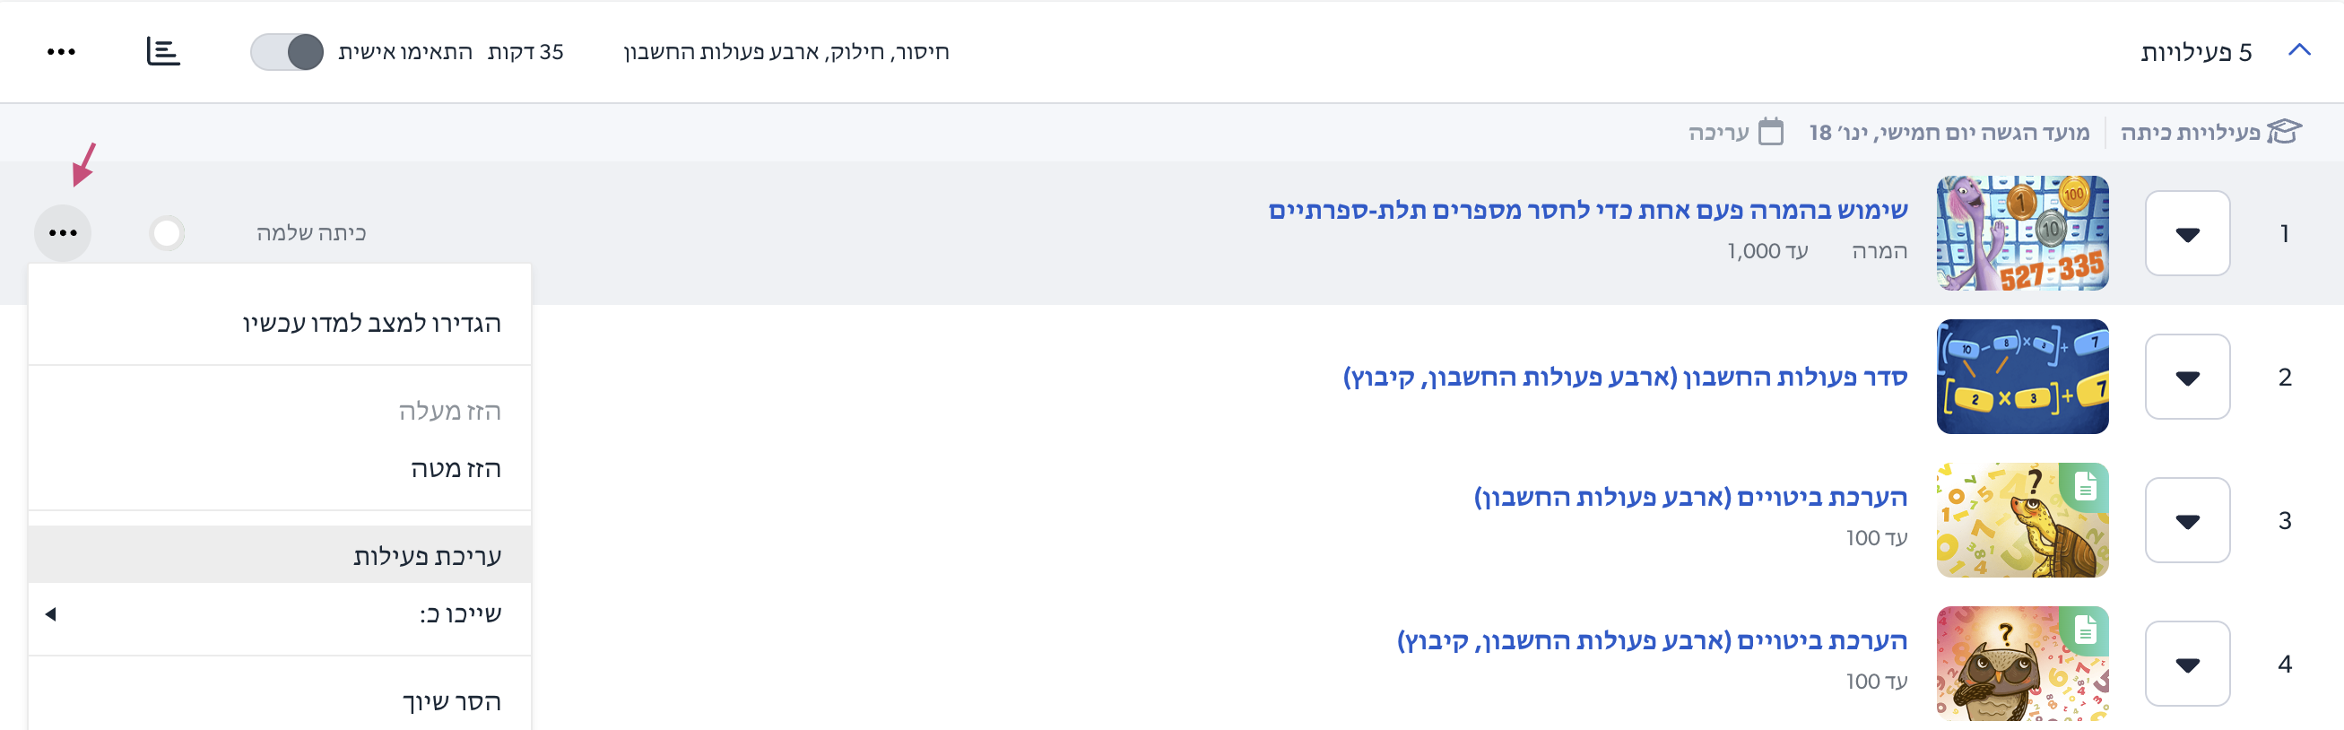
Task: Open the סדר פעולות החשבון activity link
Action: point(1625,377)
